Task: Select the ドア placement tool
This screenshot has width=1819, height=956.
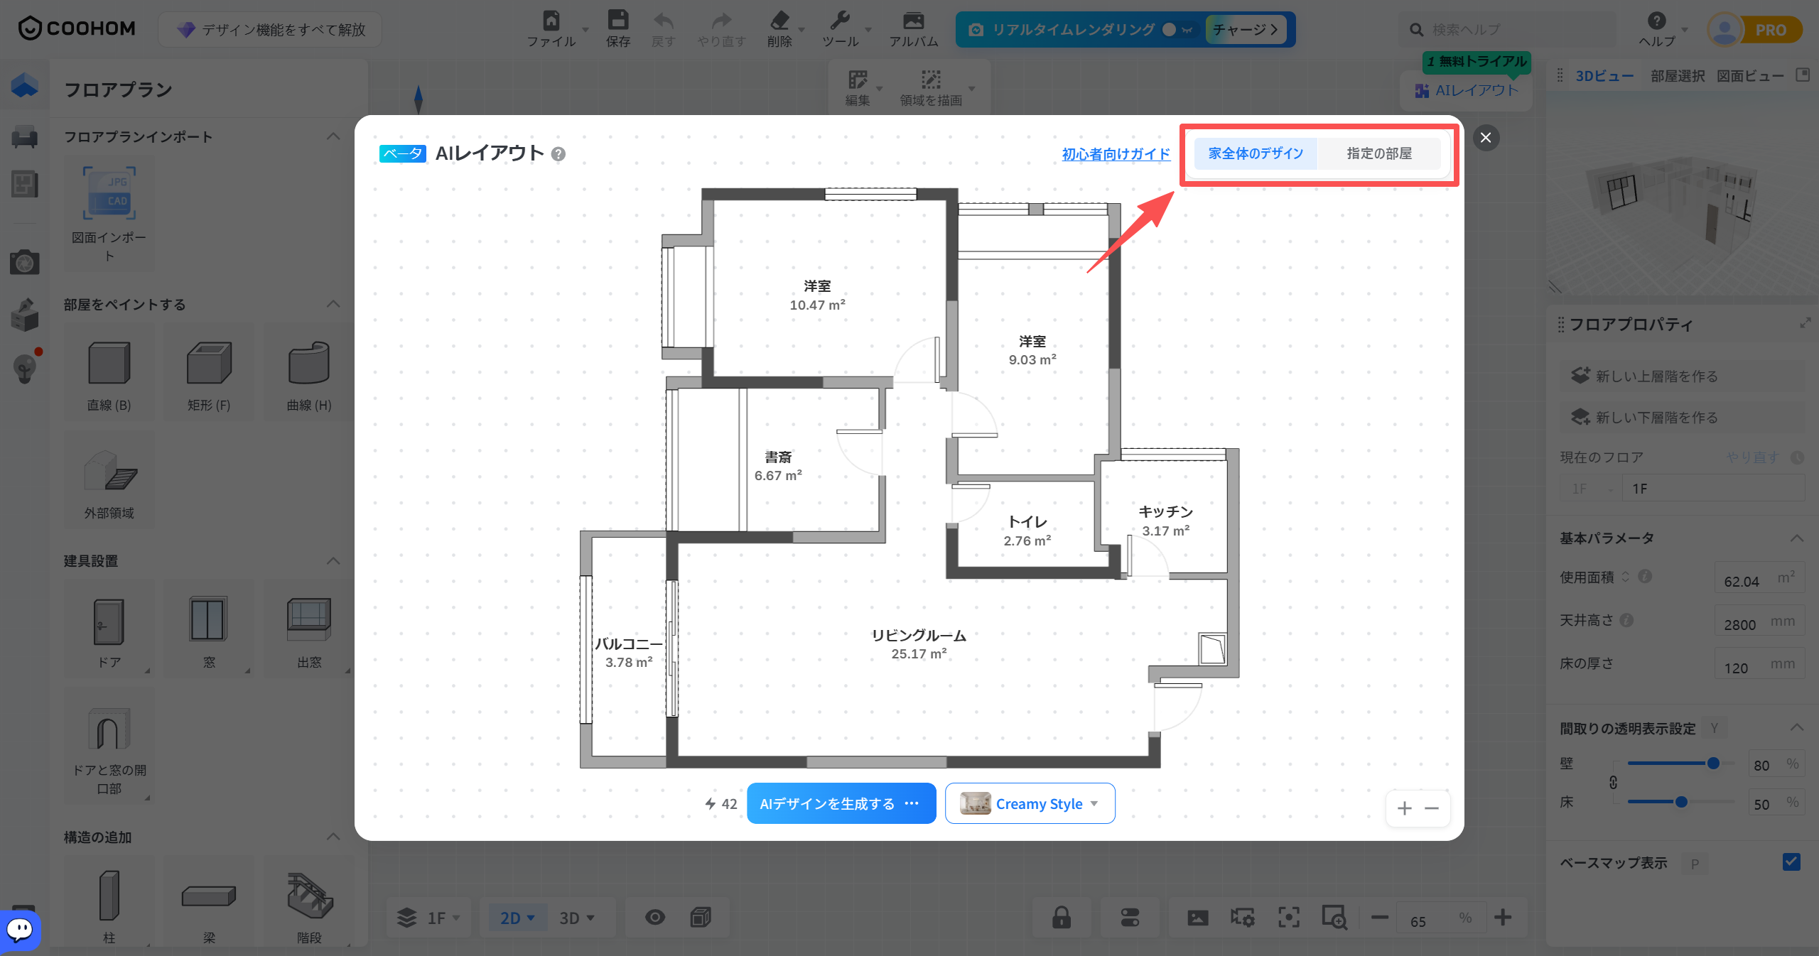Action: click(x=109, y=629)
